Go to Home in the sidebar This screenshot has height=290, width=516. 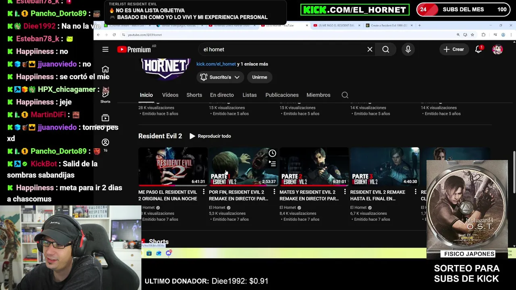point(105,70)
